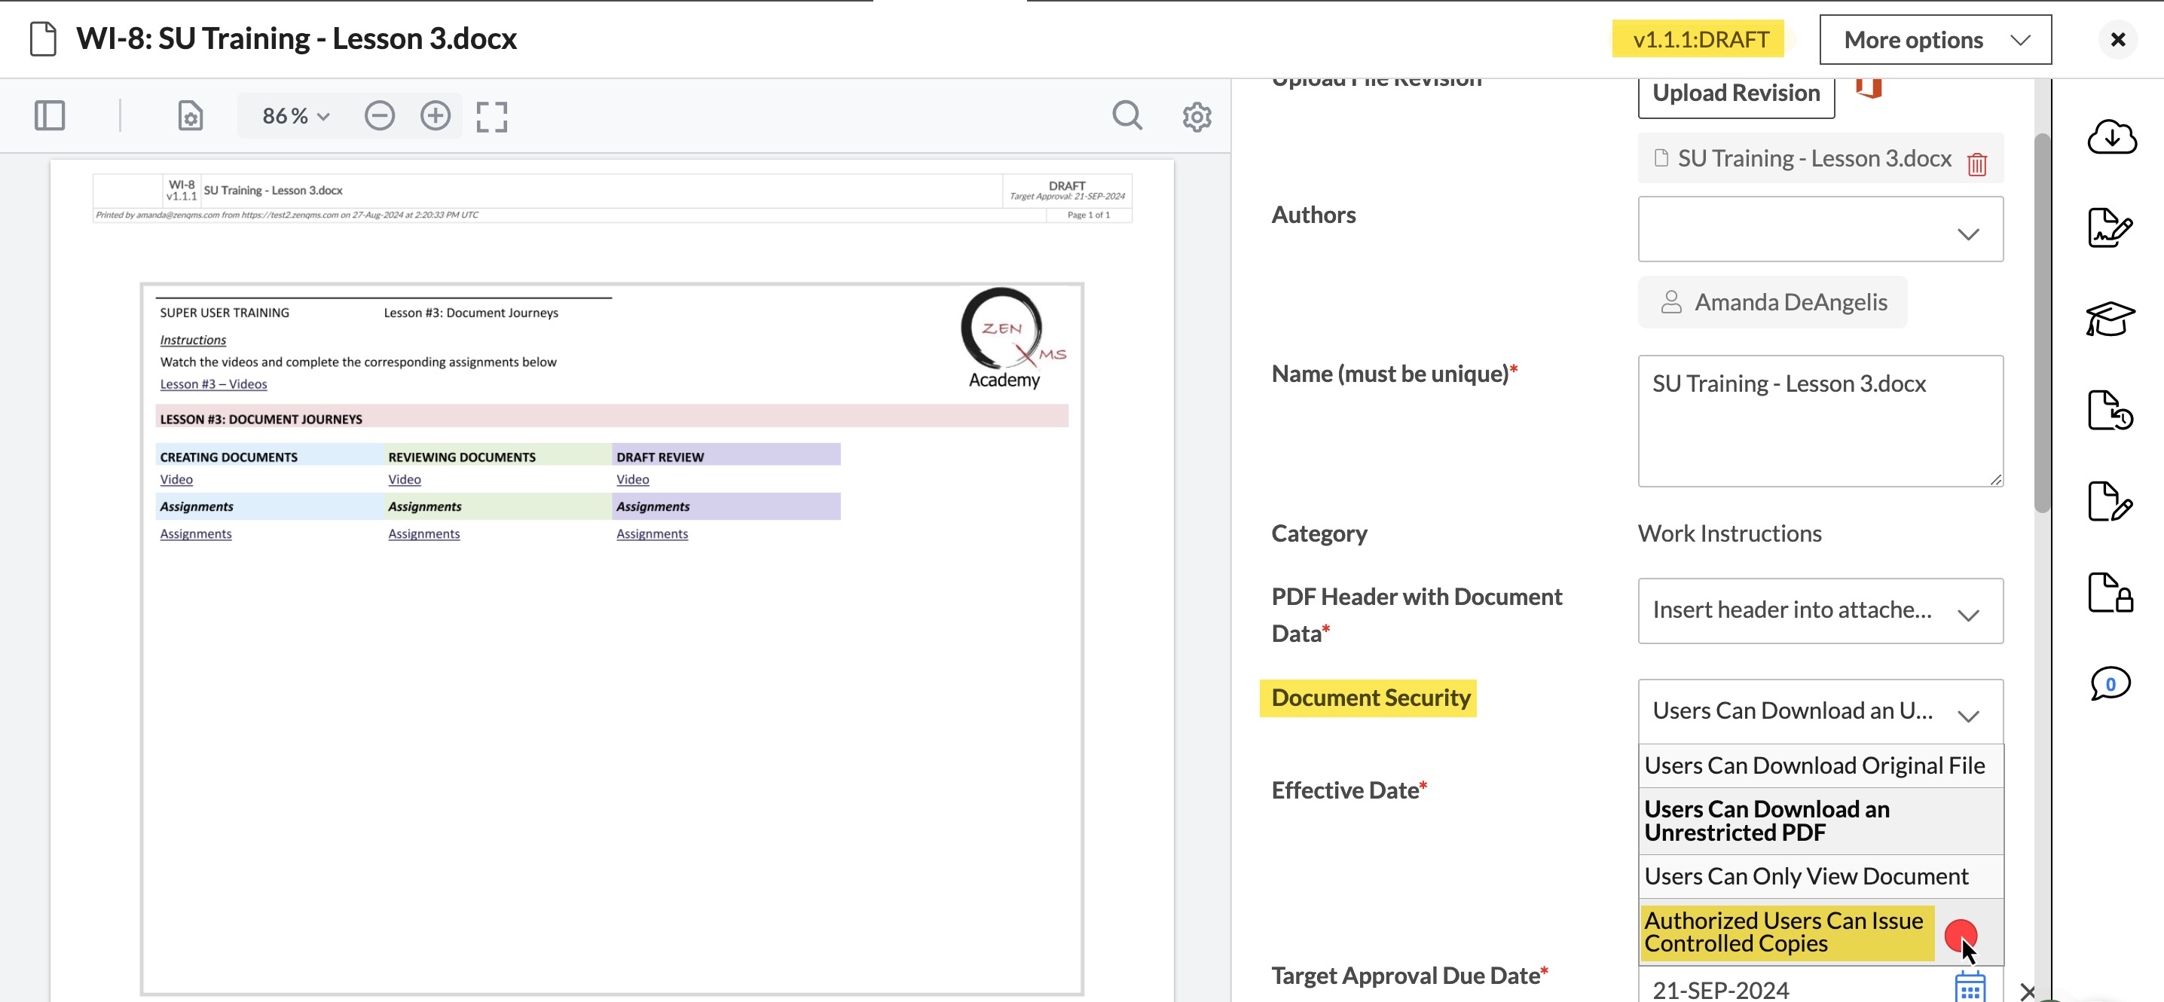Zoom out with the minus icon
2164x1002 pixels.
coord(380,116)
